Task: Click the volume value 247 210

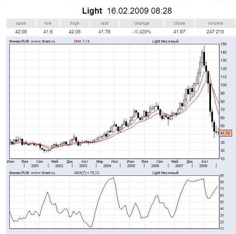Action: pos(215,32)
